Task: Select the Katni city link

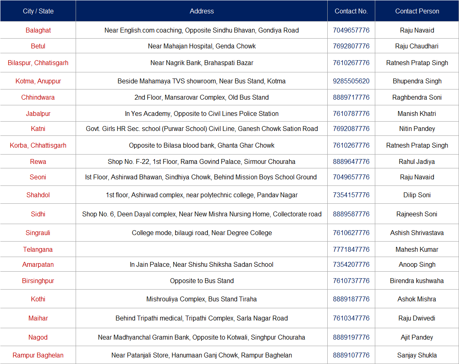Action: click(x=38, y=129)
